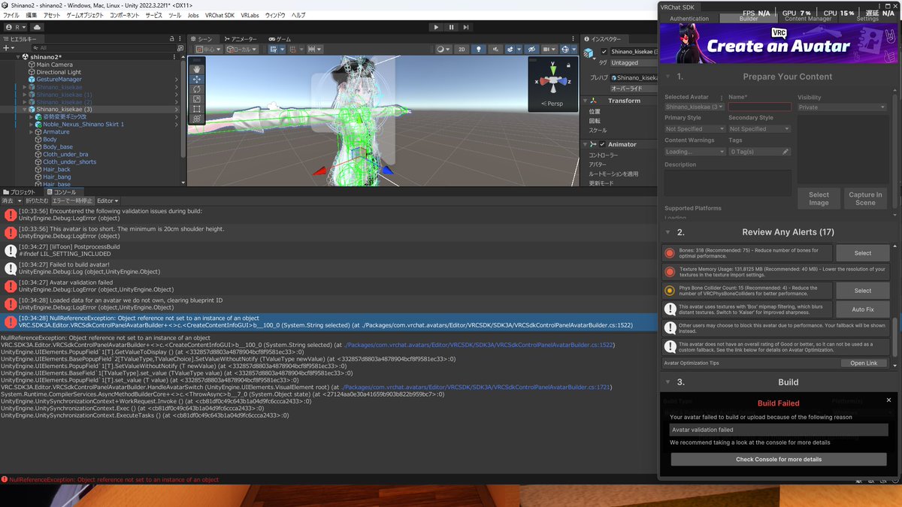The height and width of the screenshot is (507, 902).
Task: Select the combined Transform tool
Action: coord(197,118)
